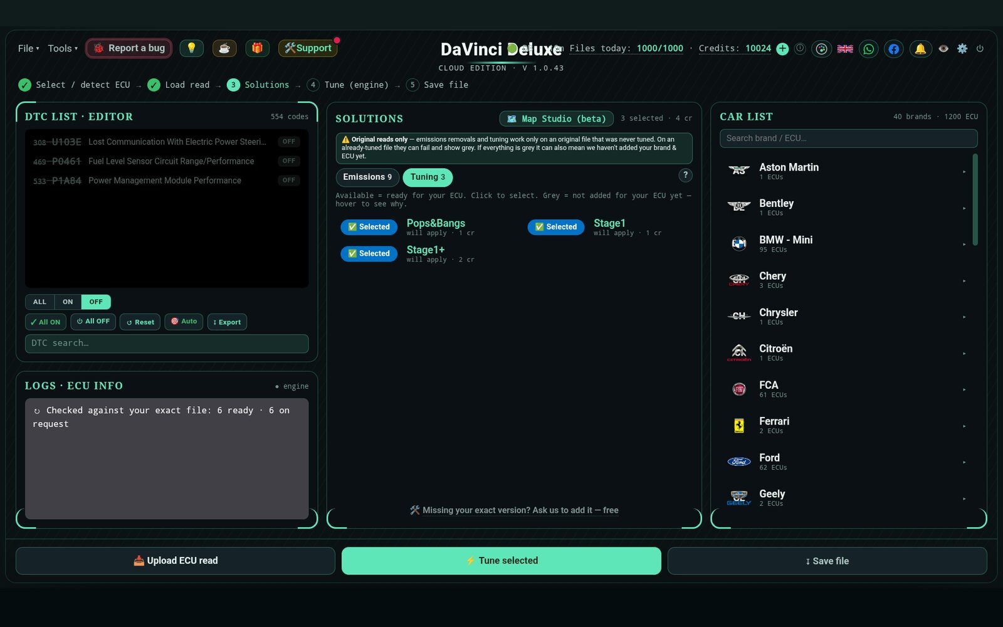Click the Save file button
1003x627 pixels.
point(827,561)
